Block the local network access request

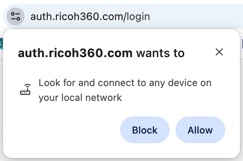click(x=145, y=130)
